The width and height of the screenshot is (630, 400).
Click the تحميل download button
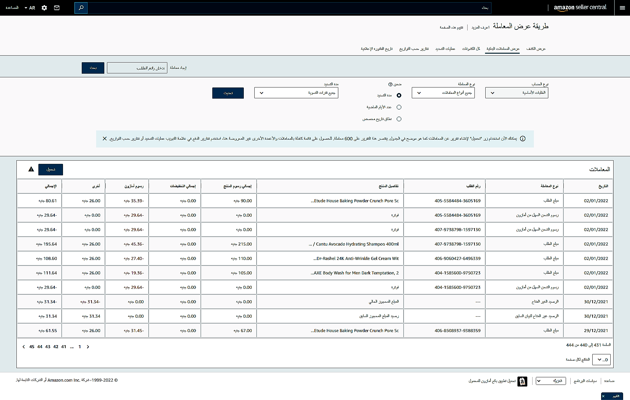click(x=51, y=170)
